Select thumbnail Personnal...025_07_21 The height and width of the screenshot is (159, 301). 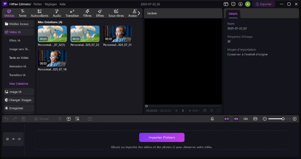[x=118, y=34]
